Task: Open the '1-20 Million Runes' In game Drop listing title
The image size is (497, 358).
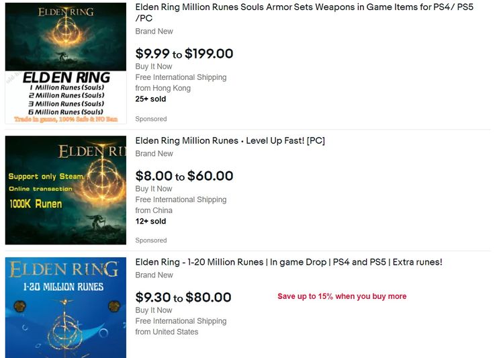Action: tap(289, 262)
